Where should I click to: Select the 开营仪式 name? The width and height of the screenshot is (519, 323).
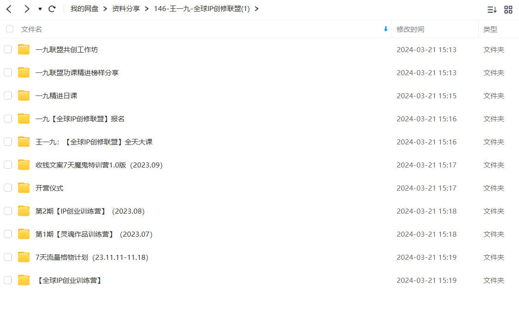point(49,188)
